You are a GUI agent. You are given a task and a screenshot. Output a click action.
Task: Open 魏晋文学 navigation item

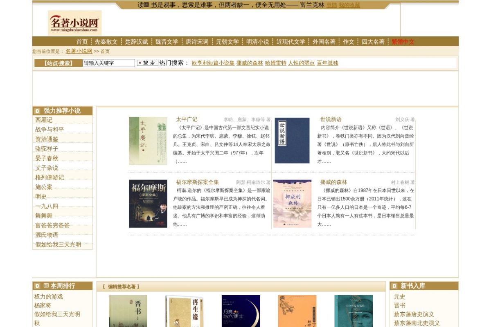(x=167, y=42)
